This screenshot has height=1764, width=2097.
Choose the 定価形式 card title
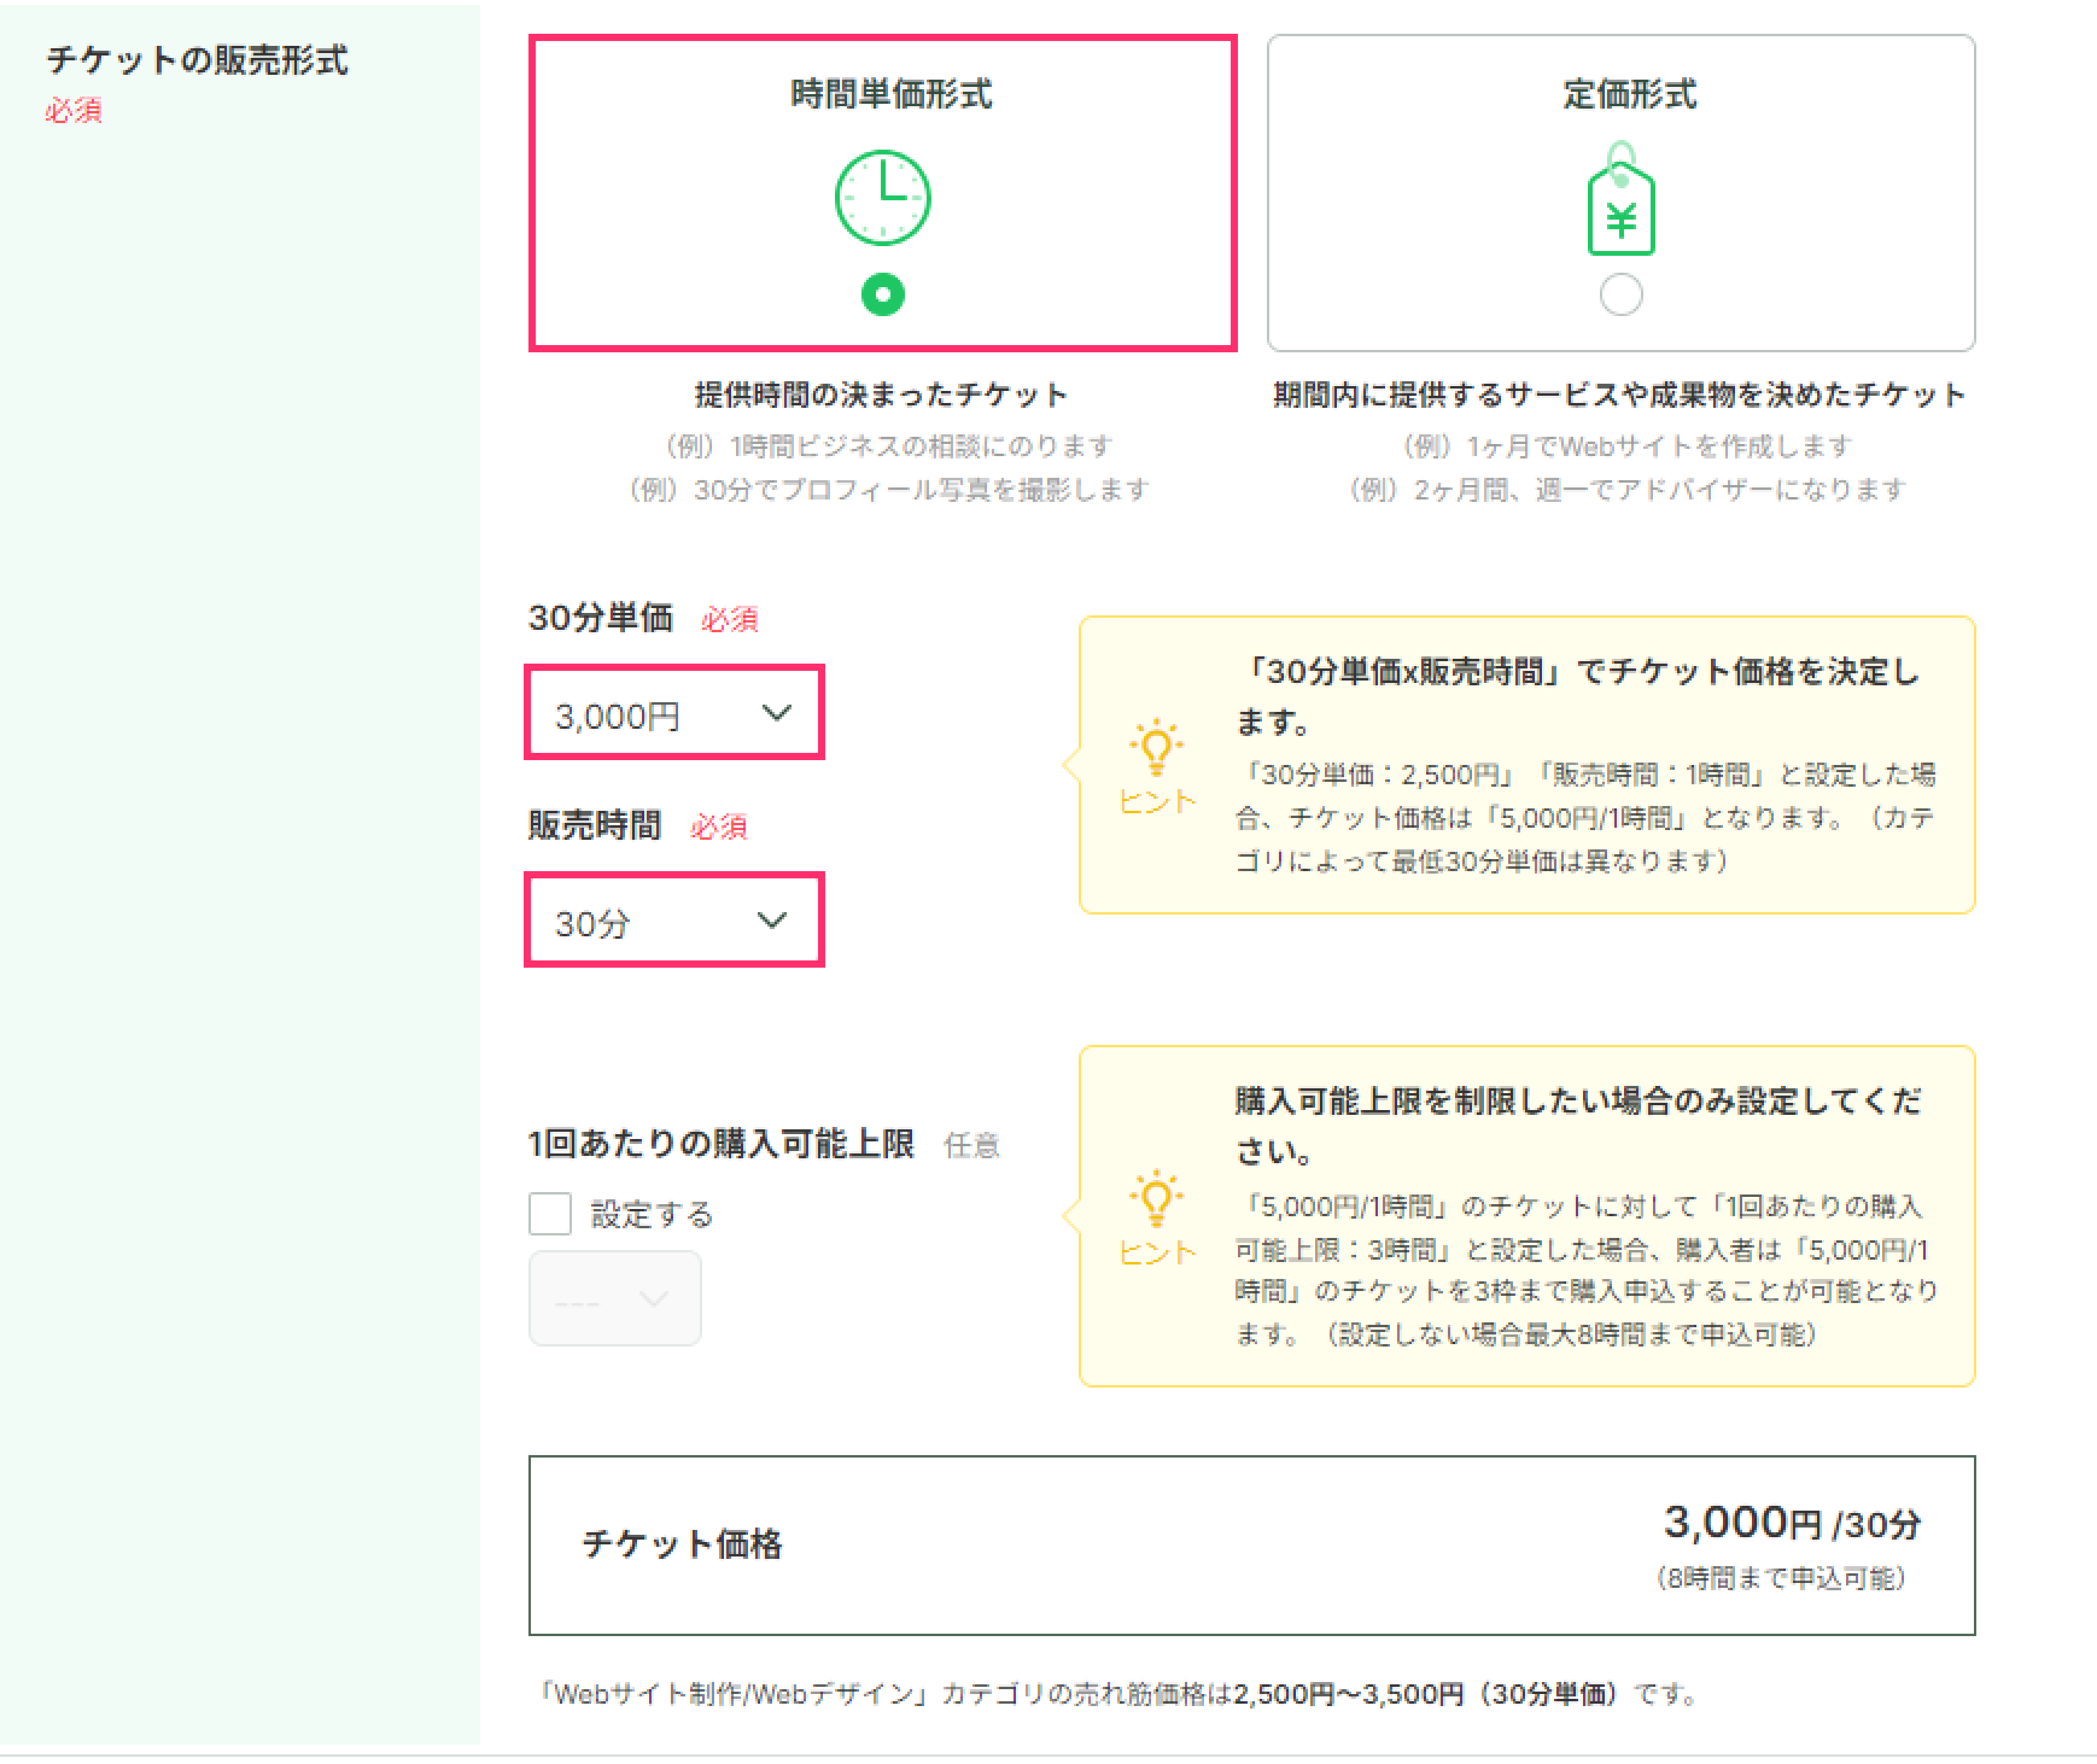(x=1629, y=95)
